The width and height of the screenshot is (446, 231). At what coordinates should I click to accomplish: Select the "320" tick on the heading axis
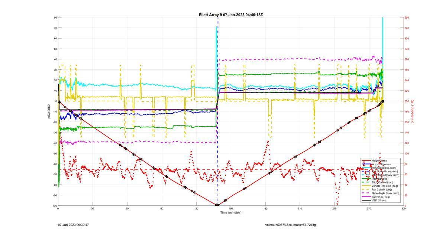[x=407, y=38]
